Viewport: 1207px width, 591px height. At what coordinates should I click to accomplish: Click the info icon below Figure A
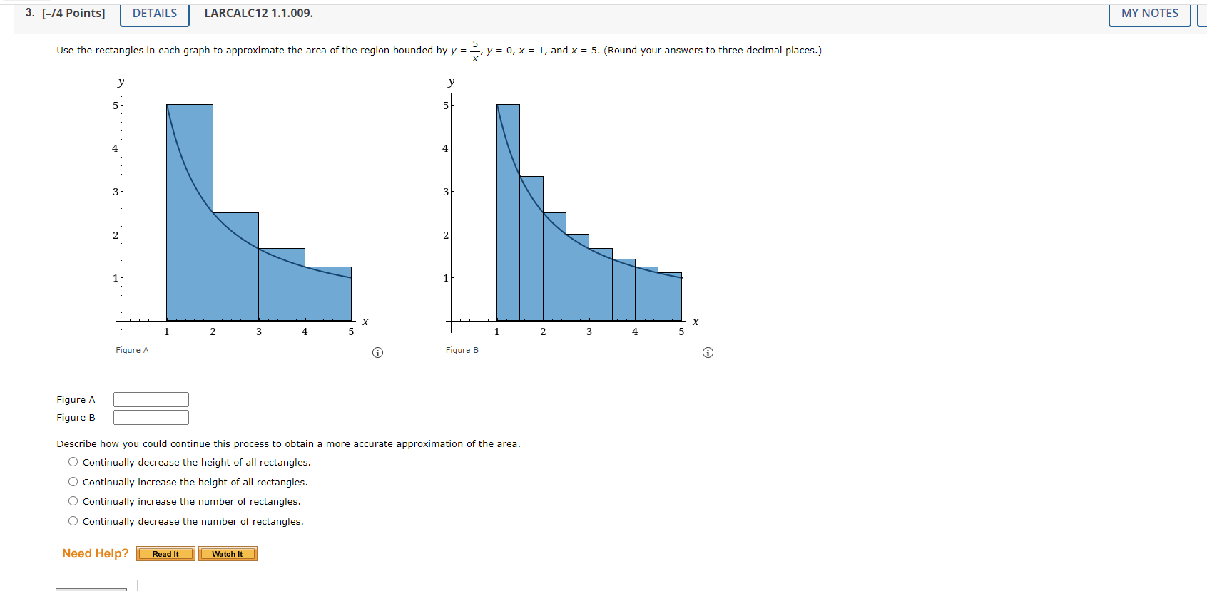pyautogui.click(x=377, y=352)
